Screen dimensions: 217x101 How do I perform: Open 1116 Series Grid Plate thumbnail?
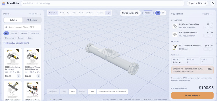coord(175,34)
